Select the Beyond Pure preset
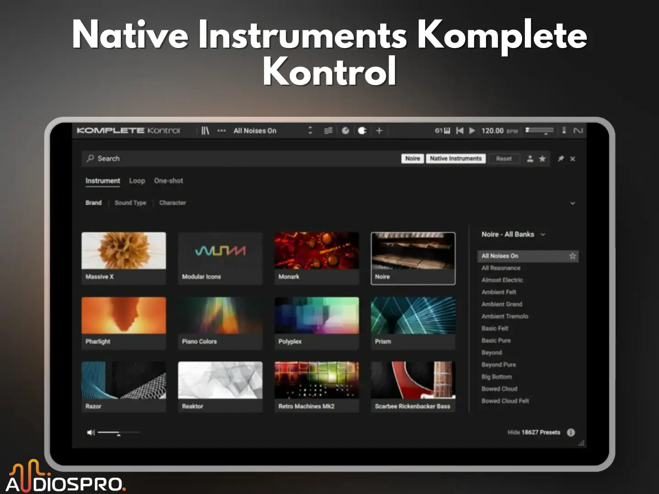659x494 pixels. 498,365
